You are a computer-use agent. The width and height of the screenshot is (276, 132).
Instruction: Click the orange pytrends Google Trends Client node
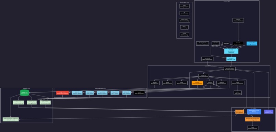[197, 83]
